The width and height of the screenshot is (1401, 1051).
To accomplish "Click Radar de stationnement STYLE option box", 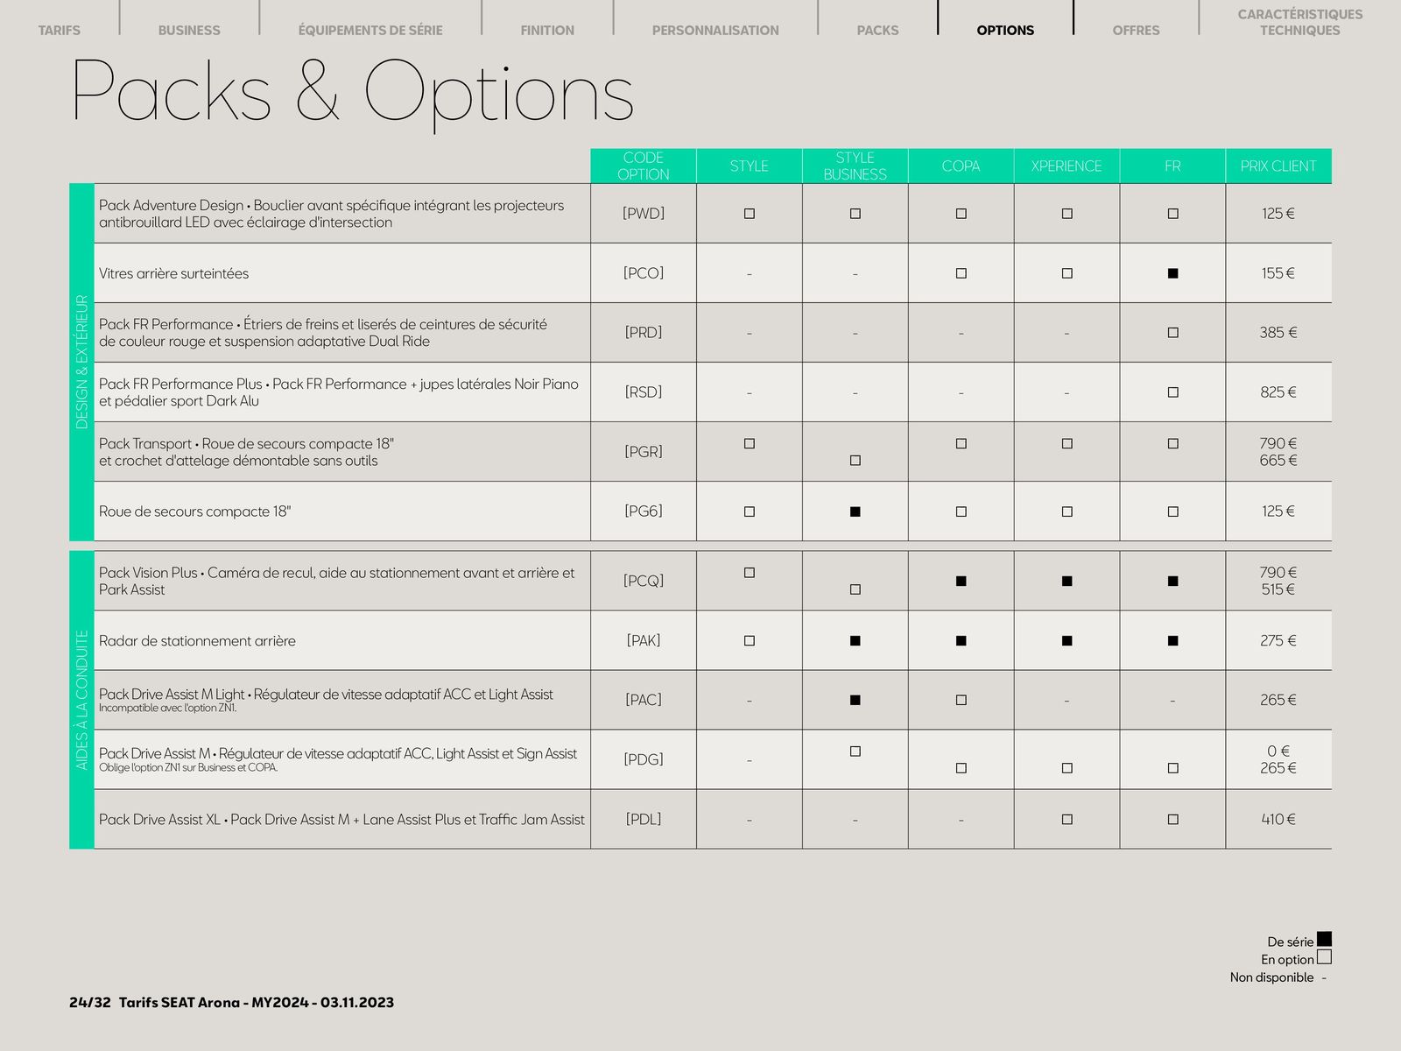I will [750, 641].
